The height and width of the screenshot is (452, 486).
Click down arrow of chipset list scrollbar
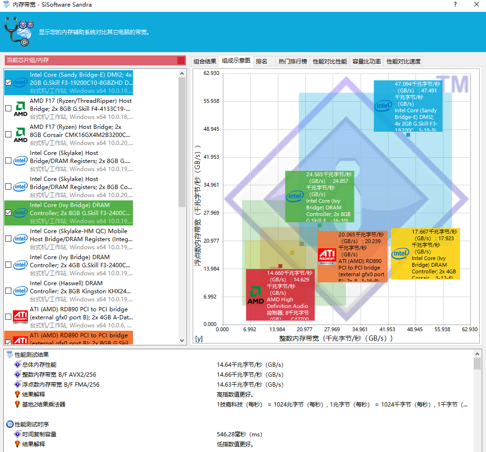click(x=182, y=340)
